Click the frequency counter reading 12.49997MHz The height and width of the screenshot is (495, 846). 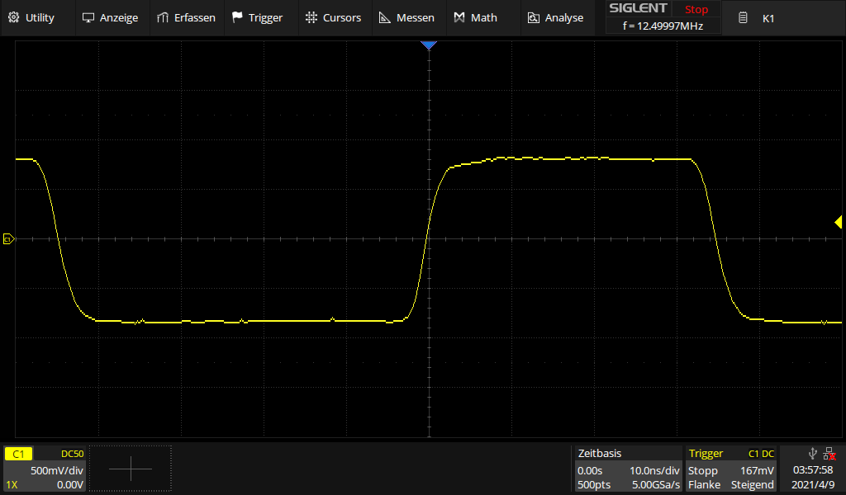(x=663, y=26)
